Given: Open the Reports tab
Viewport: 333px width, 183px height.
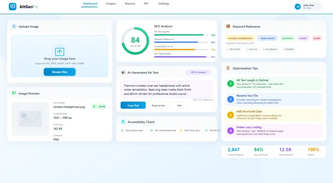Looking at the screenshot, I should [130, 4].
